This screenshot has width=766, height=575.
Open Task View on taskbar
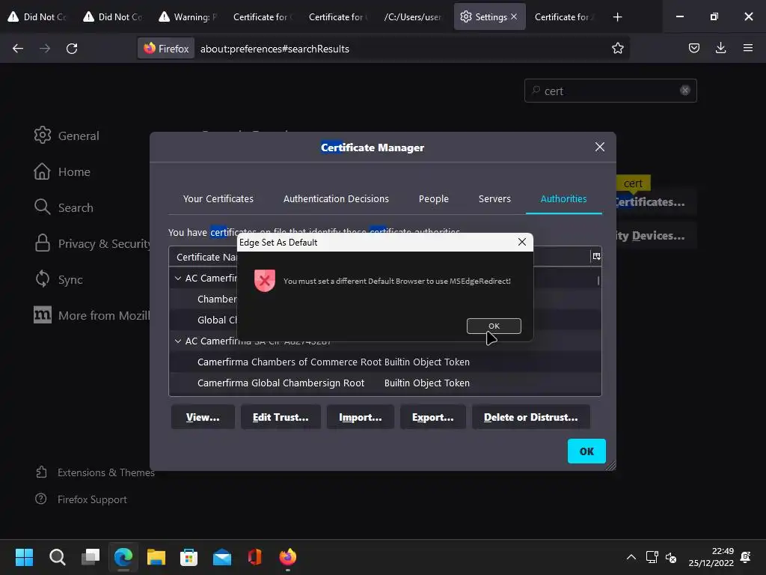[91, 557]
